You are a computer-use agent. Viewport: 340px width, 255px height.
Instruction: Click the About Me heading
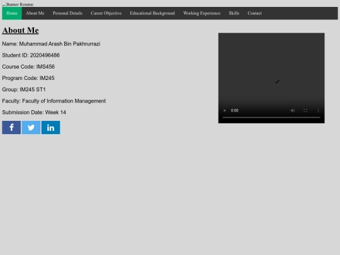[20, 30]
